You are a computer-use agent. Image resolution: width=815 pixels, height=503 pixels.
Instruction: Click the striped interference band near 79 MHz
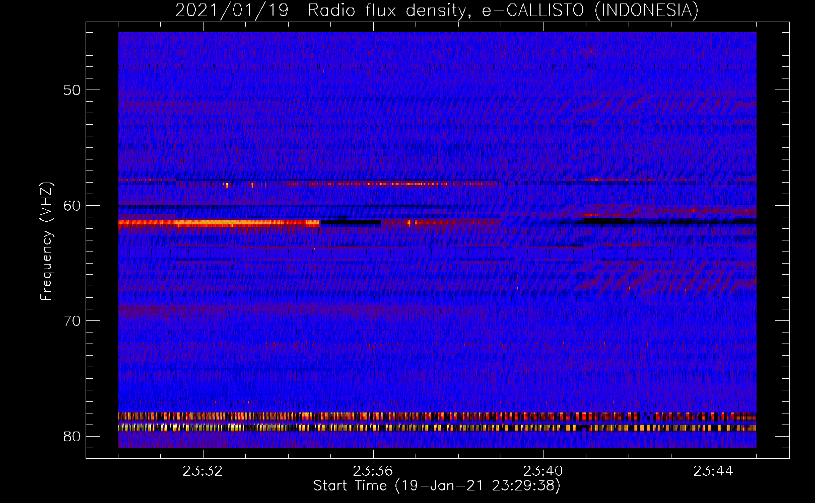437,428
